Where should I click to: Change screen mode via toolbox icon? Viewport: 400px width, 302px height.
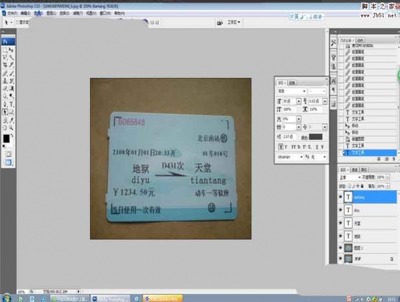pyautogui.click(x=8, y=163)
